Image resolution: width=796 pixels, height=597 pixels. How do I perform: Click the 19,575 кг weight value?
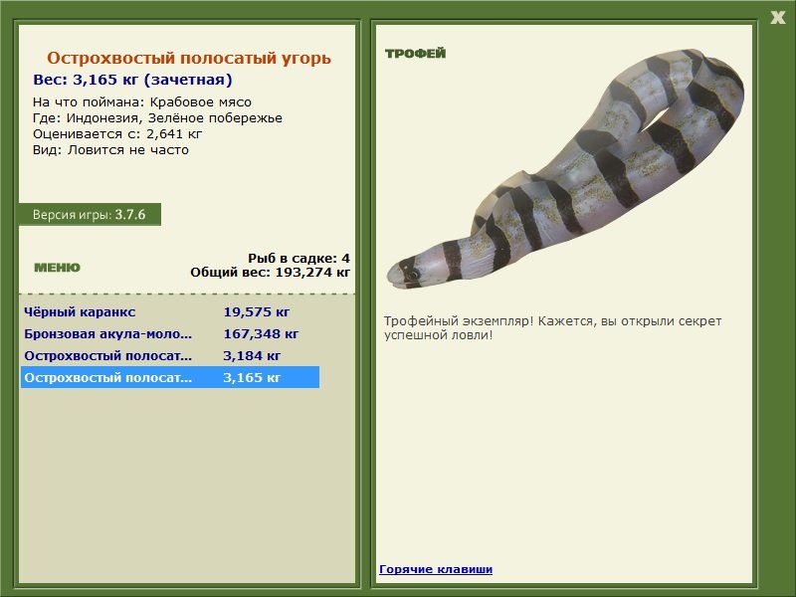(x=257, y=311)
